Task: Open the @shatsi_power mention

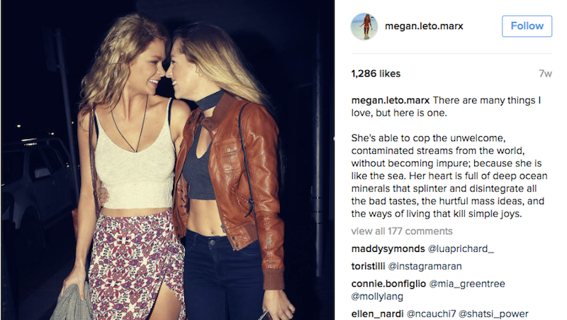Action: pyautogui.click(x=493, y=314)
